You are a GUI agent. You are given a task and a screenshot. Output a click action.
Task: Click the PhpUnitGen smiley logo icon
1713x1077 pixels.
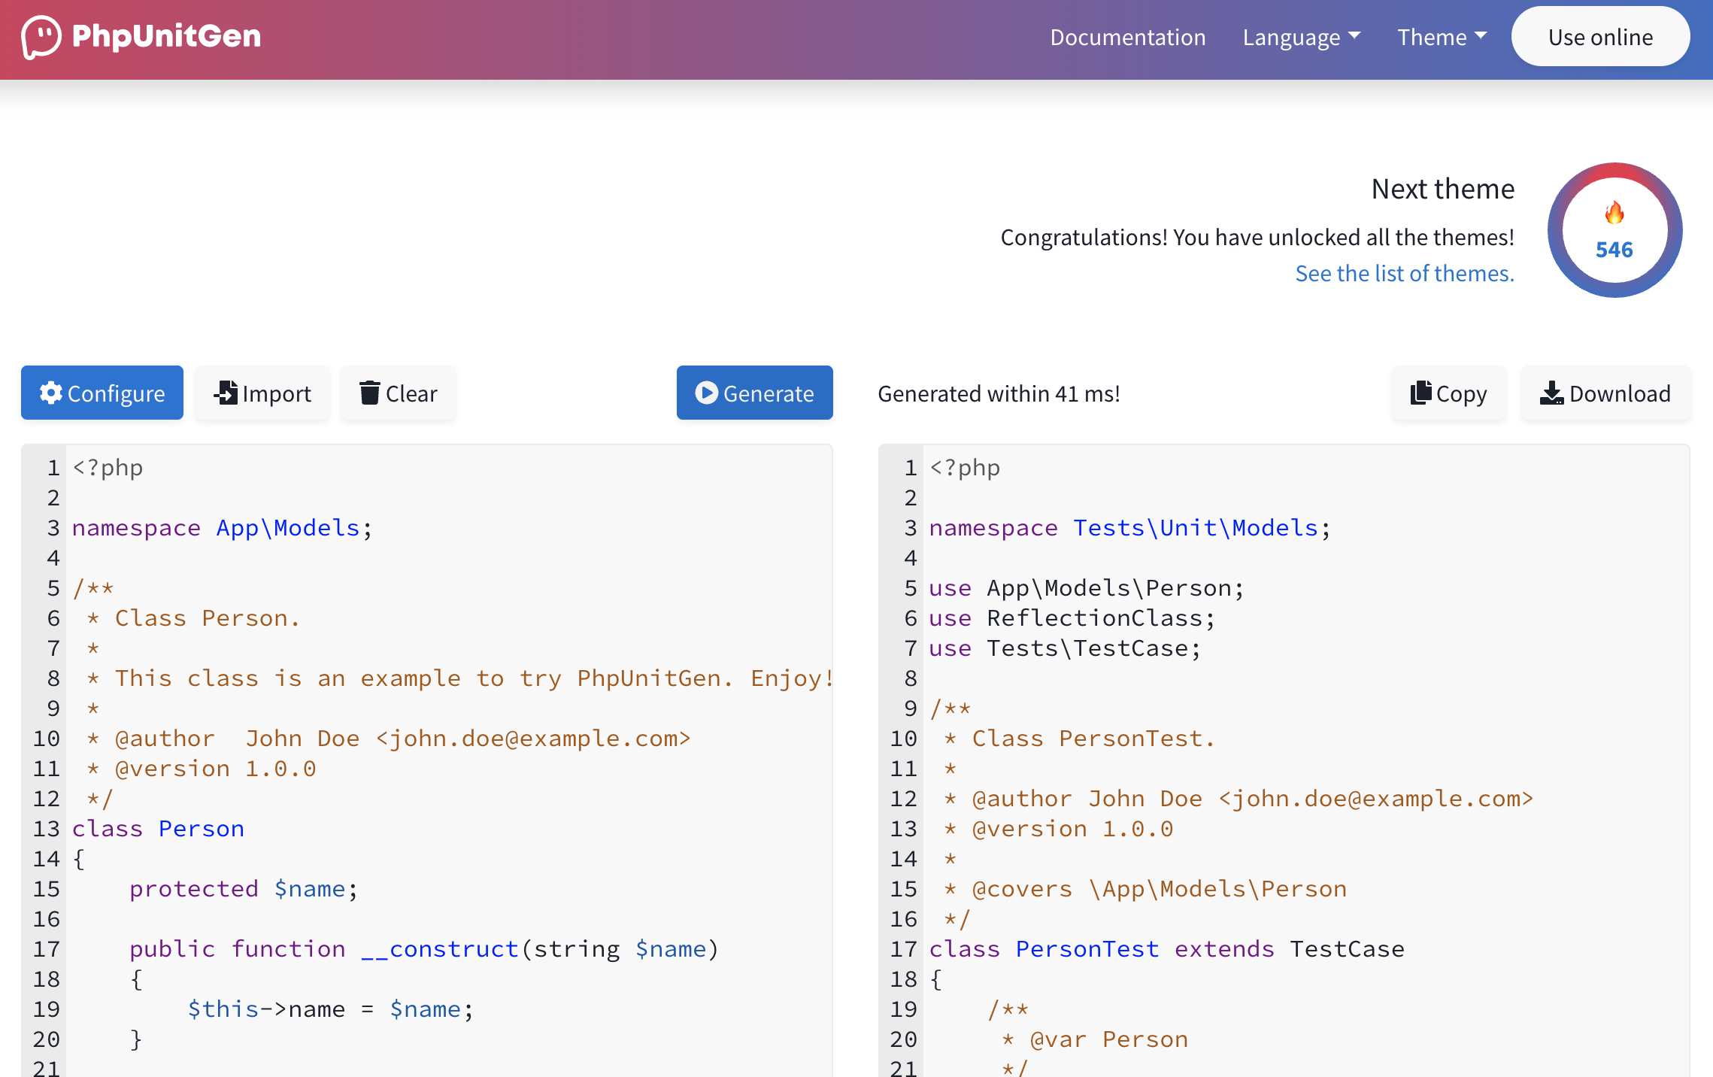pyautogui.click(x=41, y=36)
